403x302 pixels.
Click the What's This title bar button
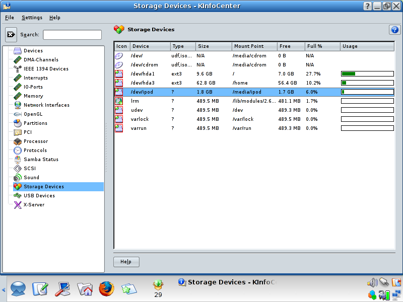pyautogui.click(x=368, y=6)
